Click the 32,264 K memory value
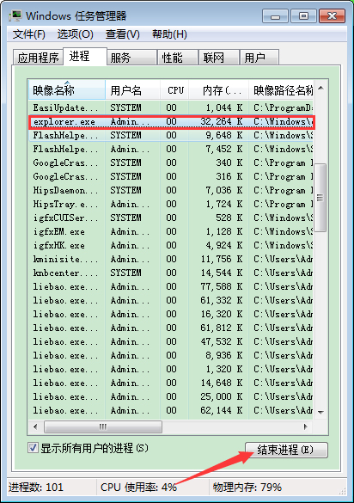The height and width of the screenshot is (503, 354). (x=222, y=121)
